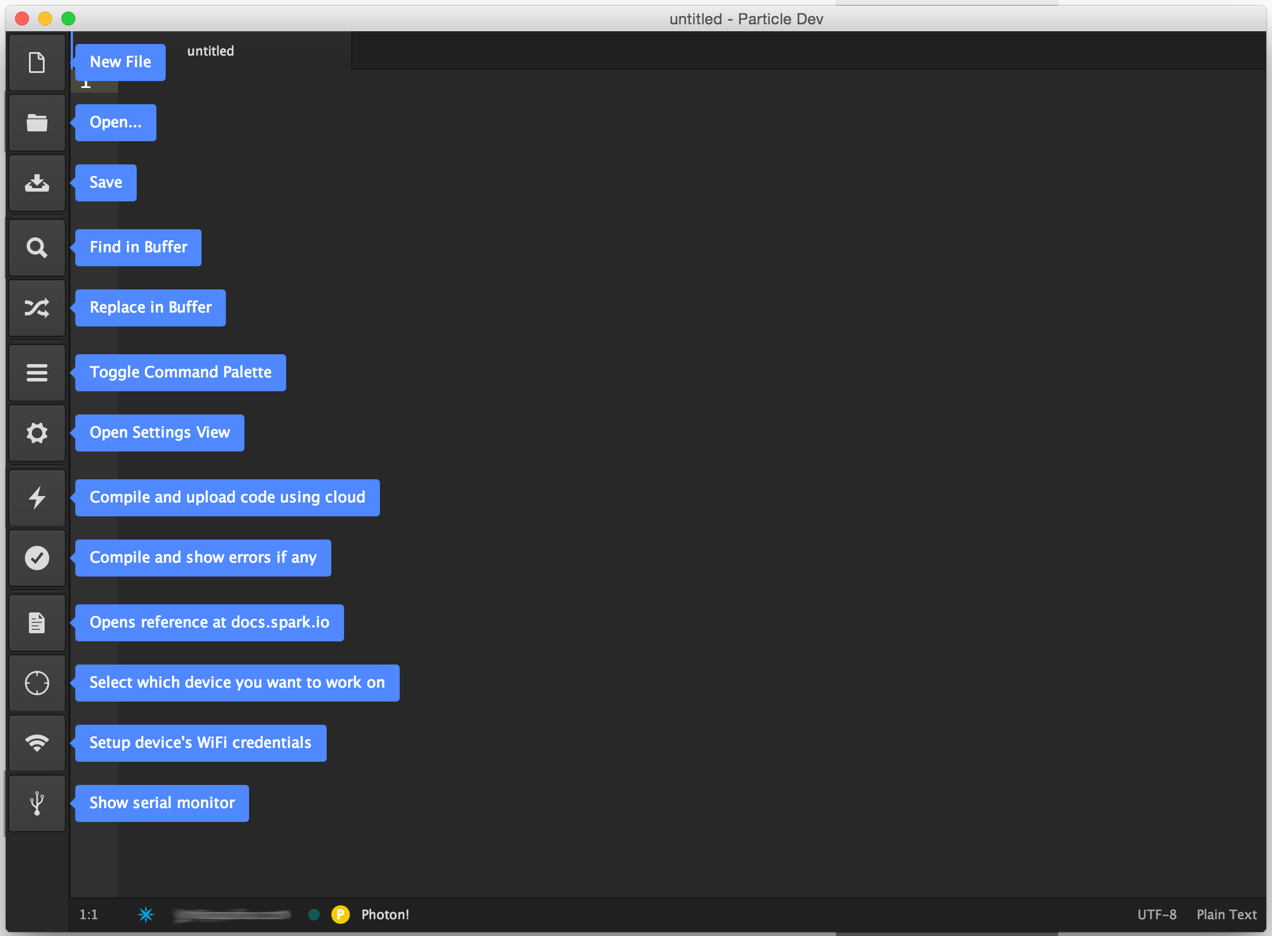Click the Photon! device name in status bar

385,915
